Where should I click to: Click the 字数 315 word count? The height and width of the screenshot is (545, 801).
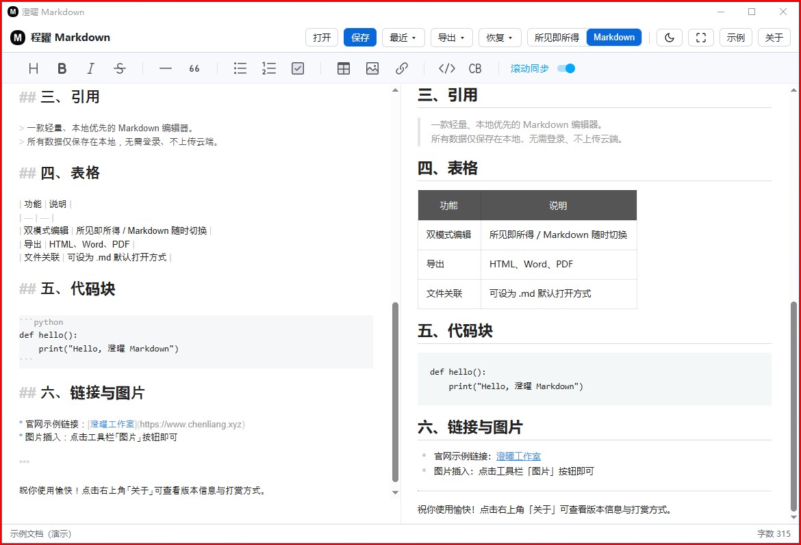(774, 534)
